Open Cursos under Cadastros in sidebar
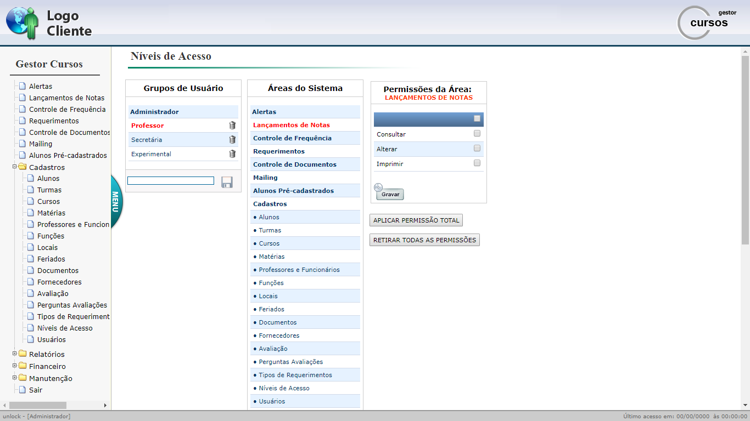 click(x=49, y=201)
